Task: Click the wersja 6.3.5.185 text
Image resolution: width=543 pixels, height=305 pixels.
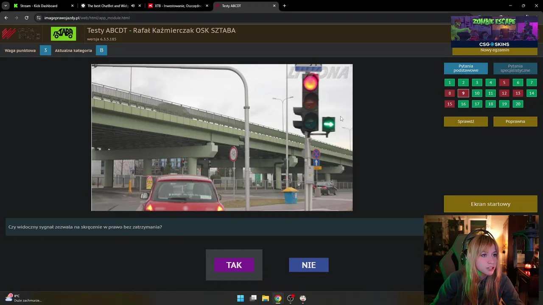Action: 101,39
